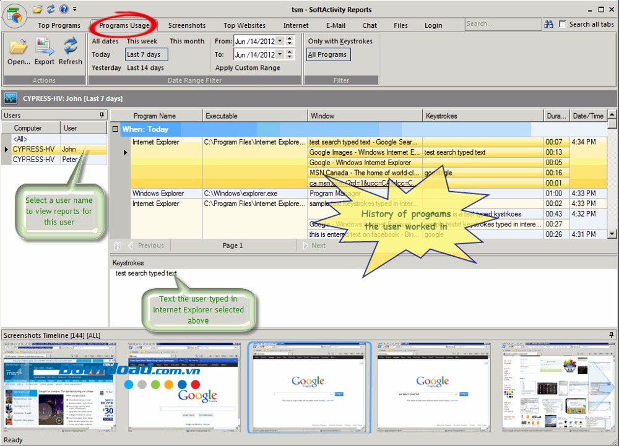Open the Top Websites tab
This screenshot has height=446, width=619.
click(245, 25)
